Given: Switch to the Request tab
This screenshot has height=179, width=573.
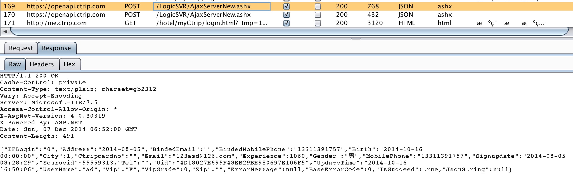Looking at the screenshot, I should (x=21, y=48).
